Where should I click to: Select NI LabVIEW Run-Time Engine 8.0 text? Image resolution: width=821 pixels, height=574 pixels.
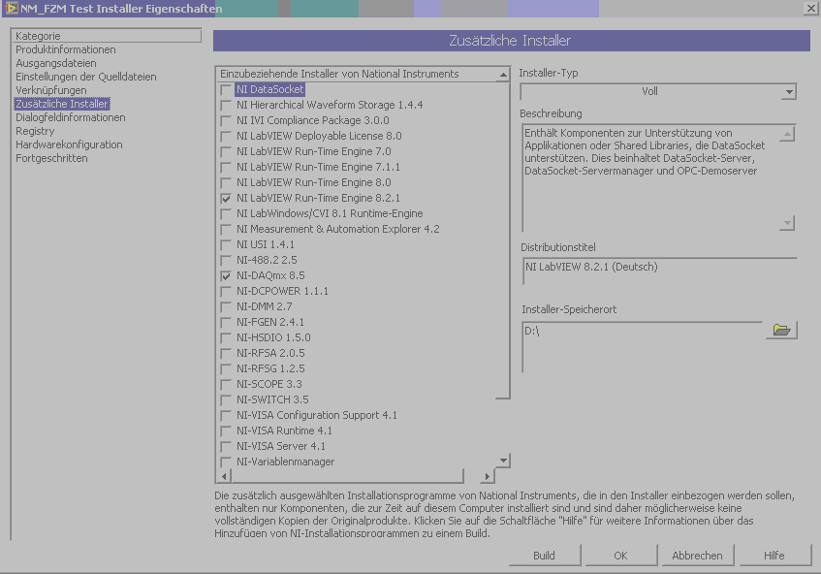point(314,183)
